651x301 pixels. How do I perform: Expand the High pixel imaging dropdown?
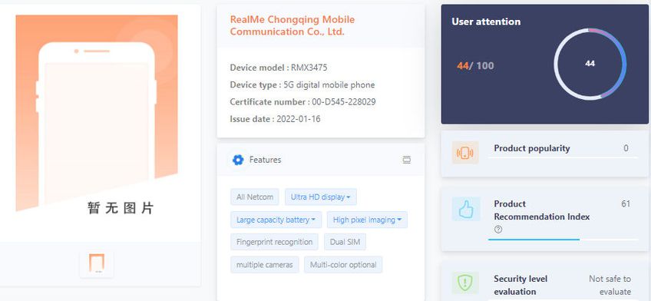click(x=367, y=220)
